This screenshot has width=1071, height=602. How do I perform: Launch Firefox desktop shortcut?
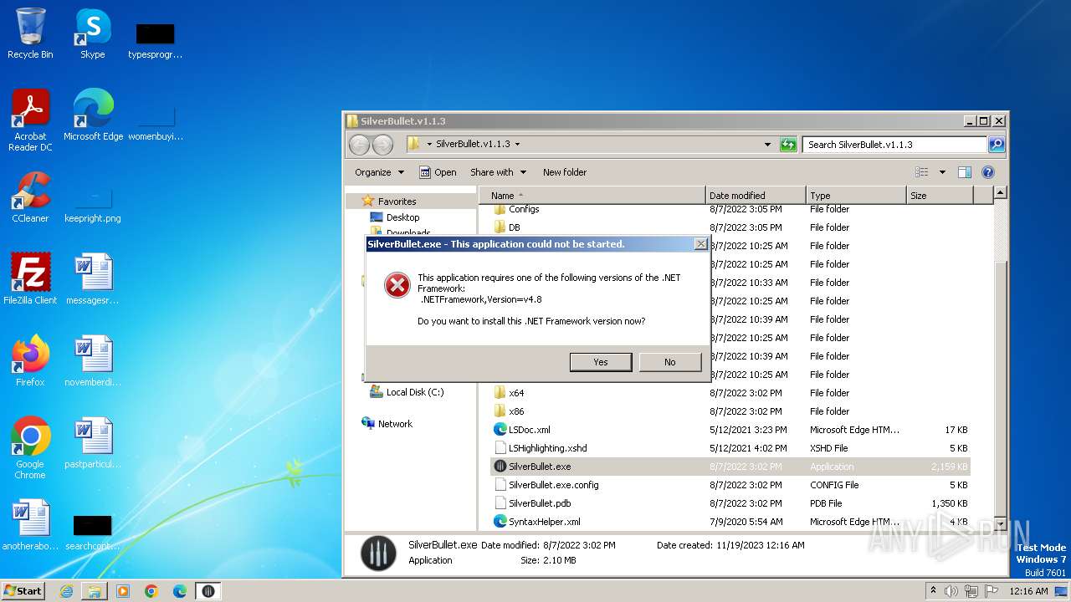click(x=30, y=361)
